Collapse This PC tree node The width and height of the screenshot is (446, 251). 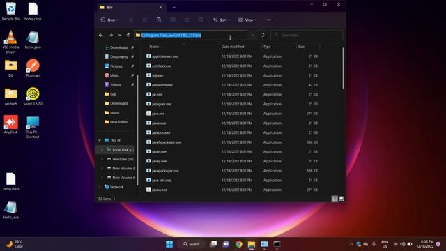point(100,141)
